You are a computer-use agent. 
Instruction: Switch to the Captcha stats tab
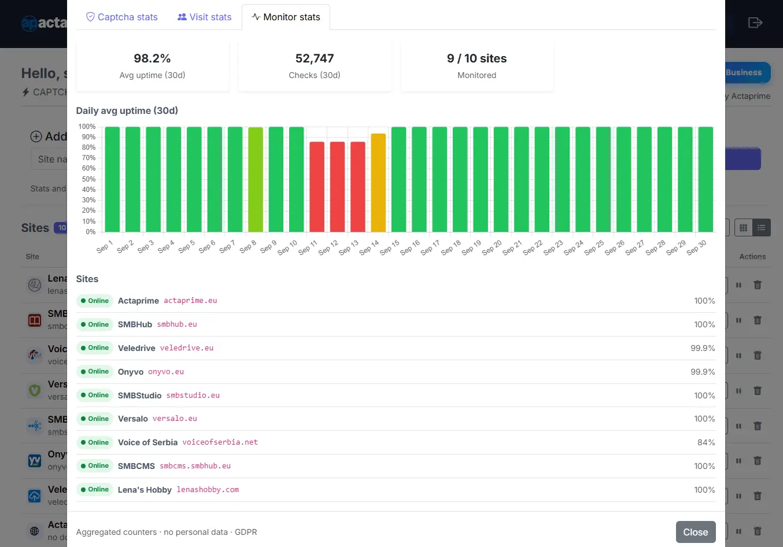click(x=121, y=17)
